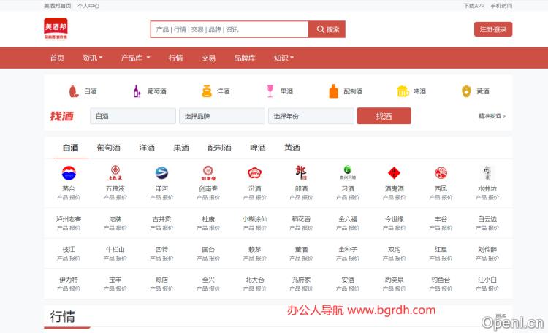Switch to the 黄酒 brand tab

[x=292, y=148]
